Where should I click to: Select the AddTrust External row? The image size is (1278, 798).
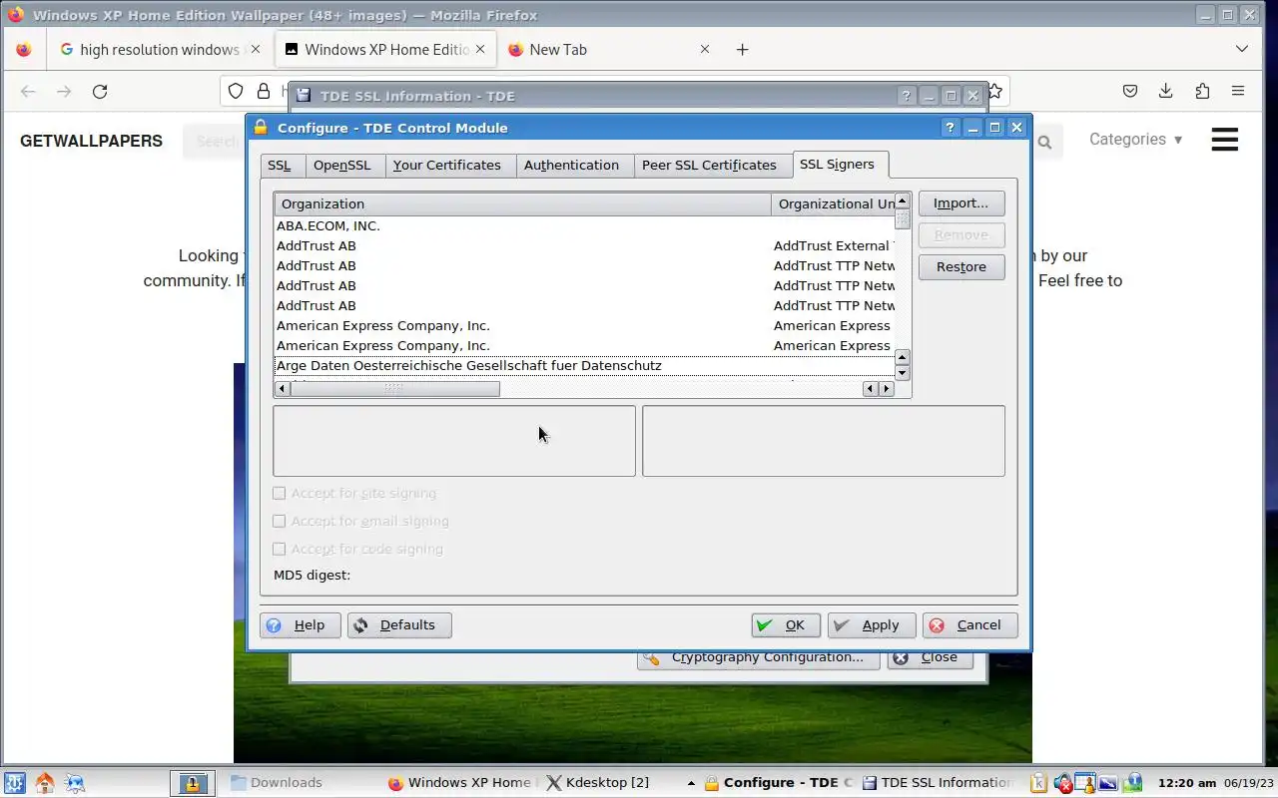(585, 246)
